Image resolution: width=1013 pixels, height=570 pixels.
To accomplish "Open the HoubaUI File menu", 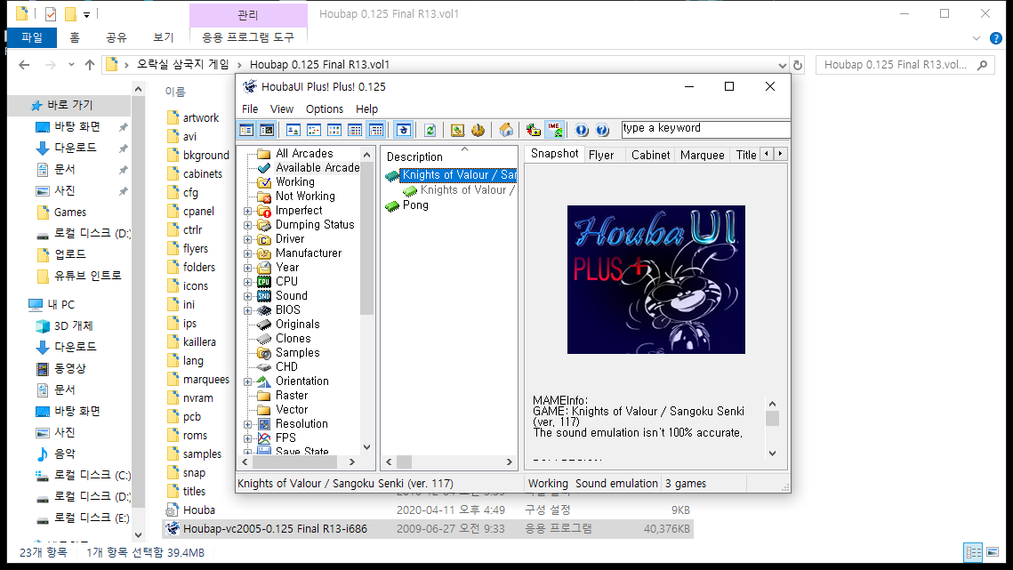I will (x=250, y=109).
